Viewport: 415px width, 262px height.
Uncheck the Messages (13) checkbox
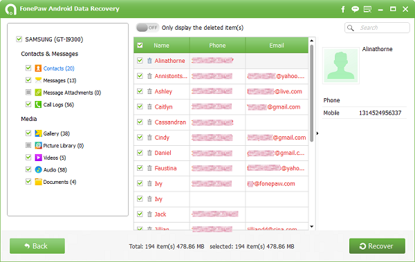tap(28, 80)
